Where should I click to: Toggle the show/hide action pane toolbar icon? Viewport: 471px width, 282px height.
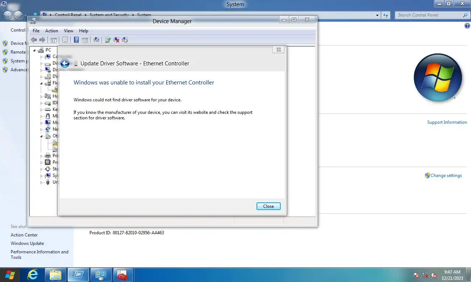tap(85, 40)
